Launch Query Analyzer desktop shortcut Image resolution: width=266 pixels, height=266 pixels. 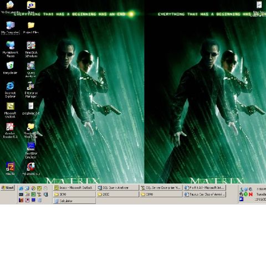(x=30, y=69)
